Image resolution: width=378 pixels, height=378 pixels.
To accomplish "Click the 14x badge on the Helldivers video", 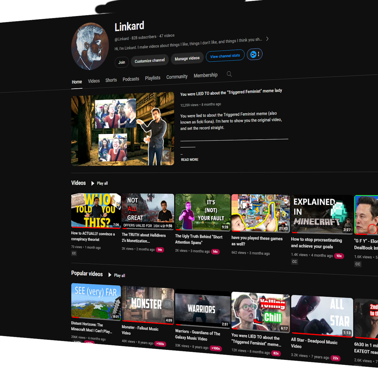I will [x=160, y=250].
